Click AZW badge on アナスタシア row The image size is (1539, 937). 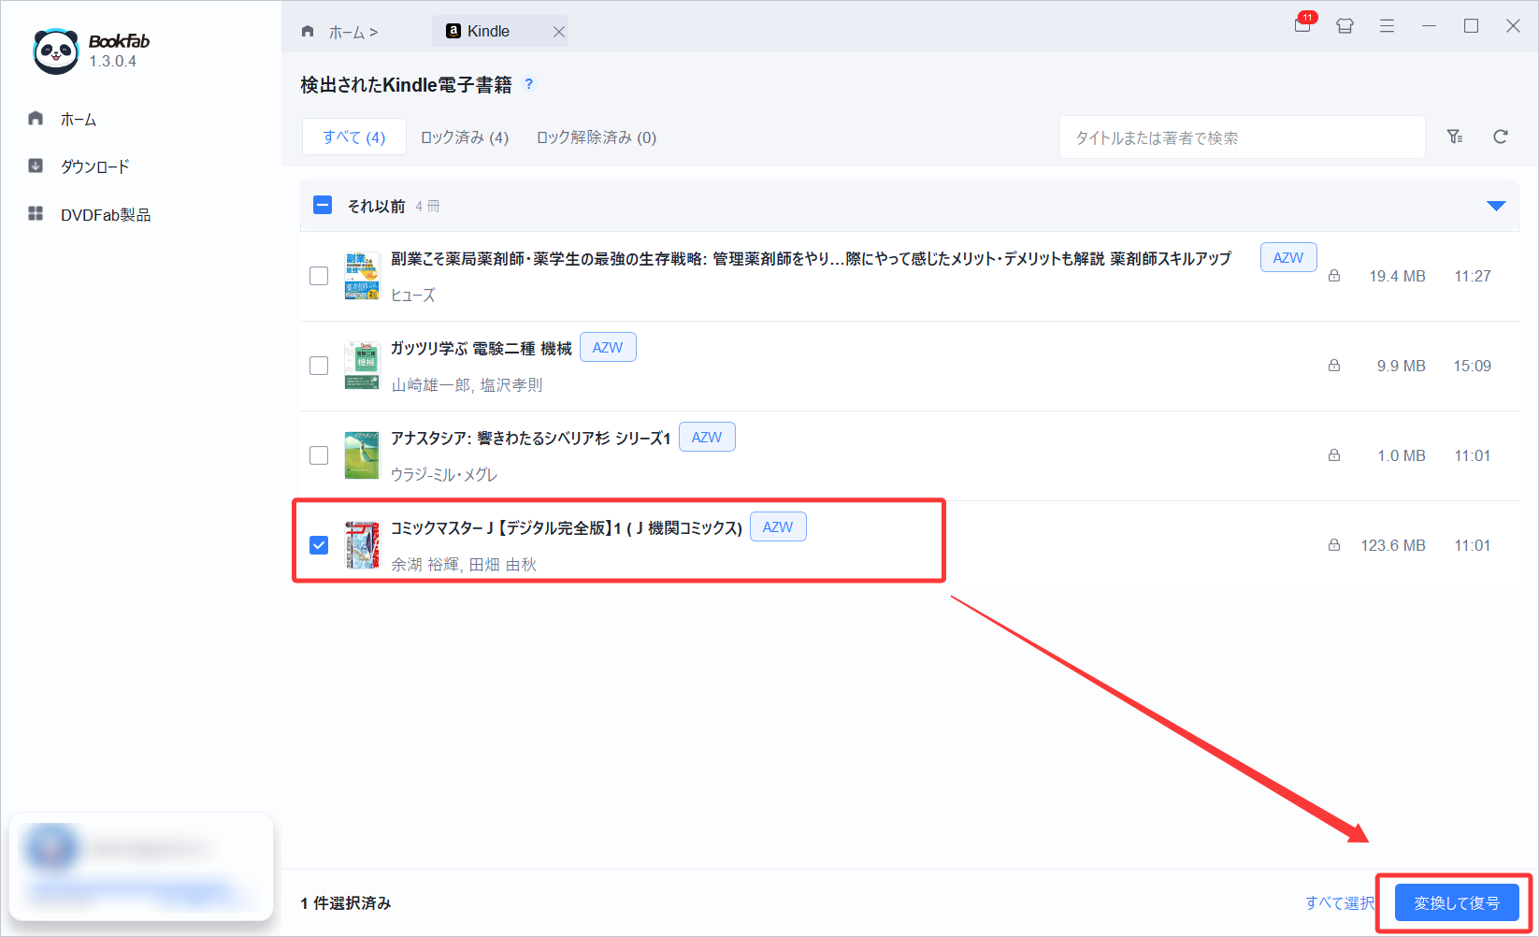pos(707,437)
